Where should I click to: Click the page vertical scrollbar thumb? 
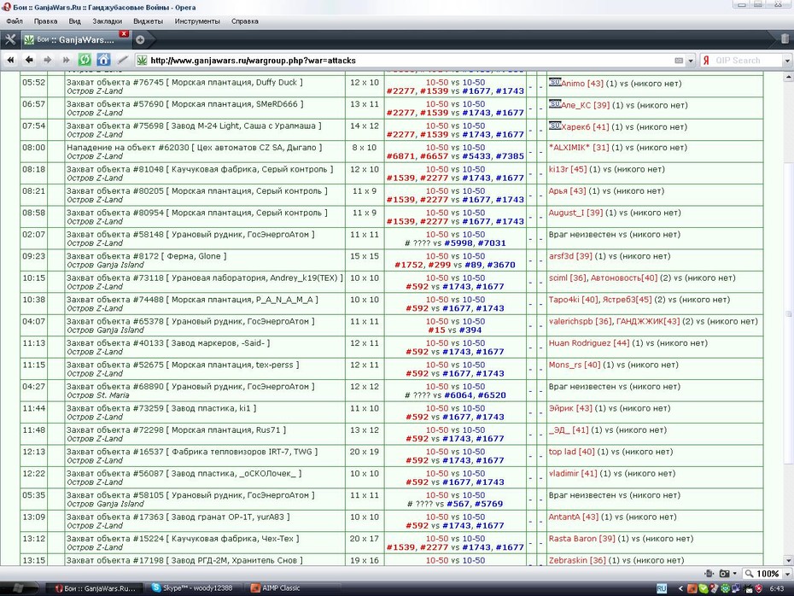point(788,314)
